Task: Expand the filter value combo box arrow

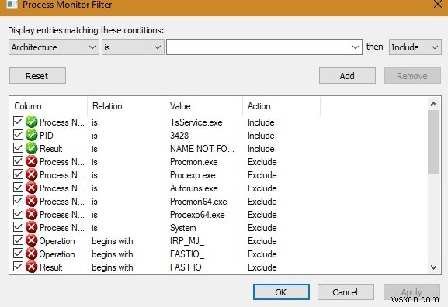Action: point(355,47)
